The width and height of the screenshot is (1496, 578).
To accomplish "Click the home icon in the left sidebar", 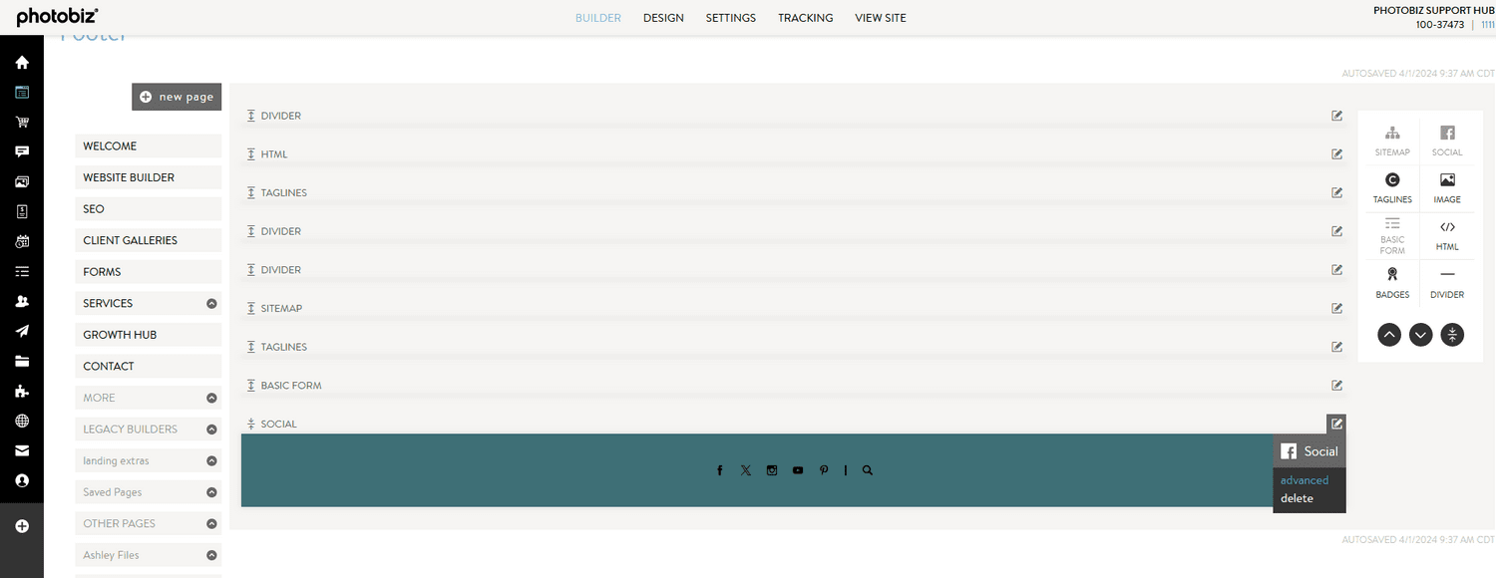I will (22, 61).
